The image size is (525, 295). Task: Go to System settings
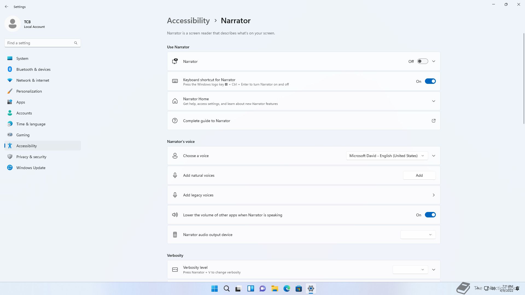click(x=43, y=58)
